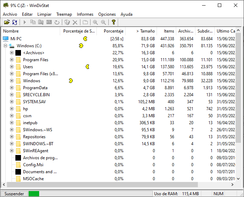Viewport: 244px width, 197px height.
Task: Click the Windows (C:) drive icon
Action: click(12, 46)
